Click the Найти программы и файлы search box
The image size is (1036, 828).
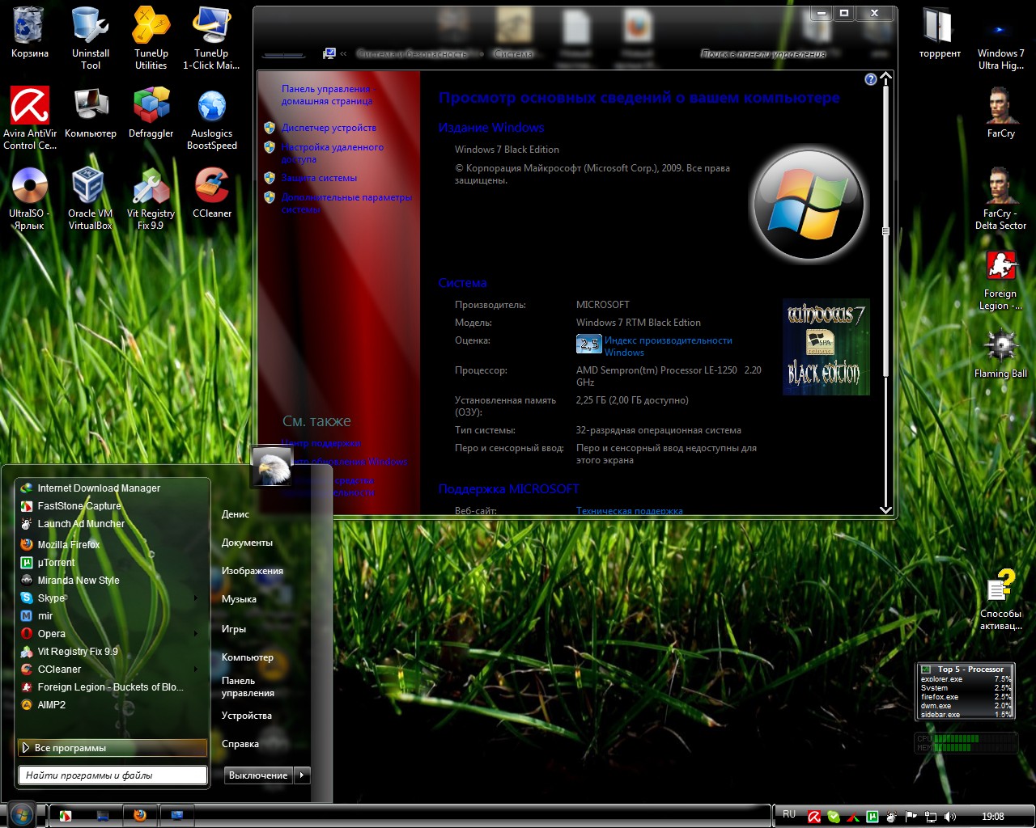coord(113,775)
